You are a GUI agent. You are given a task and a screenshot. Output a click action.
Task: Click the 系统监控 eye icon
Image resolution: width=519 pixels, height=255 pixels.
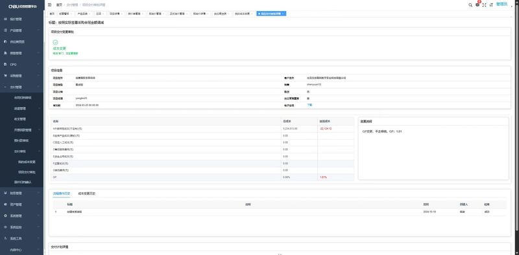coord(5,227)
